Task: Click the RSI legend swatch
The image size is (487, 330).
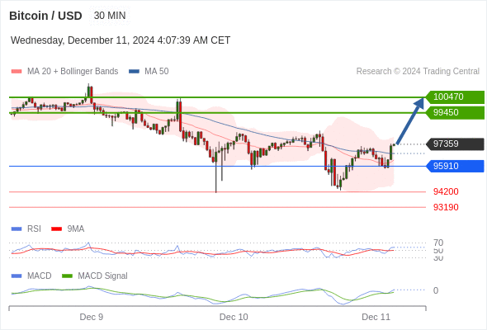Action: [17, 229]
